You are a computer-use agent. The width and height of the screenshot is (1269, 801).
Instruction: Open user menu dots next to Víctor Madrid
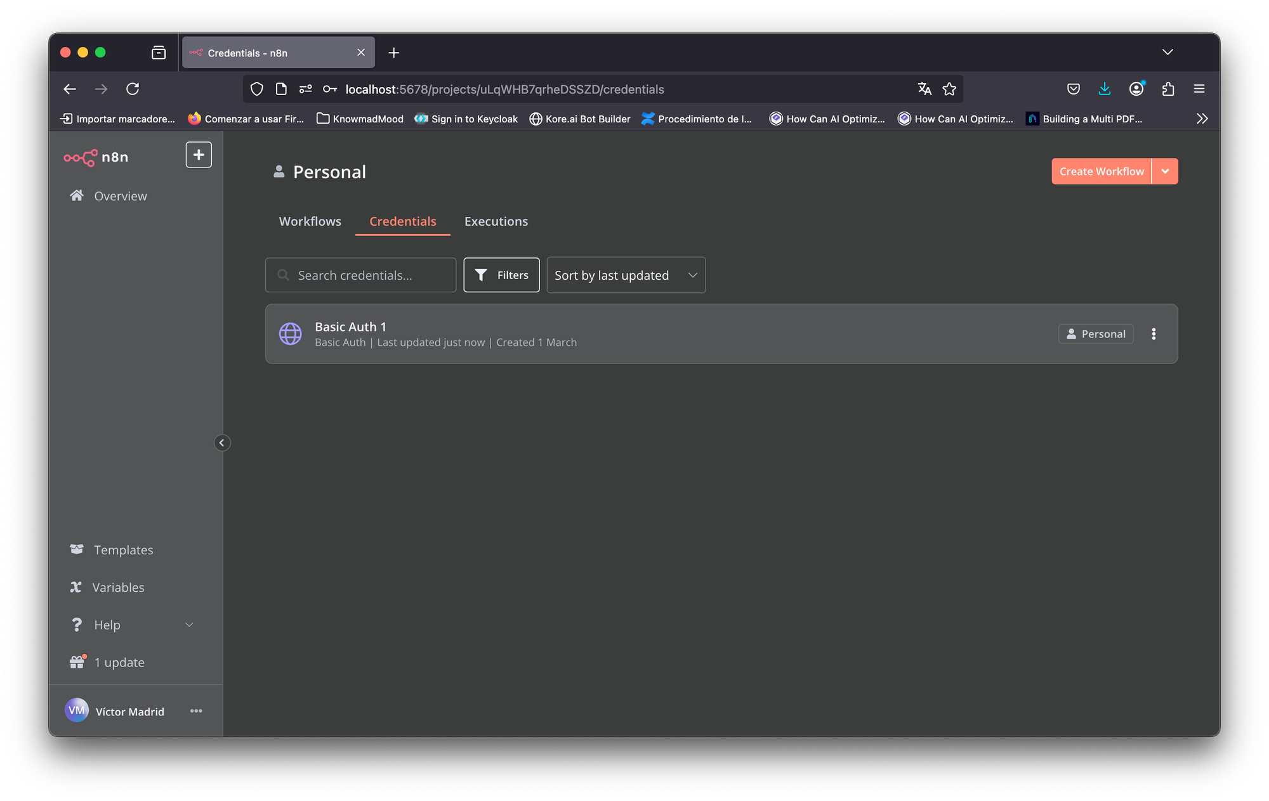pyautogui.click(x=196, y=711)
